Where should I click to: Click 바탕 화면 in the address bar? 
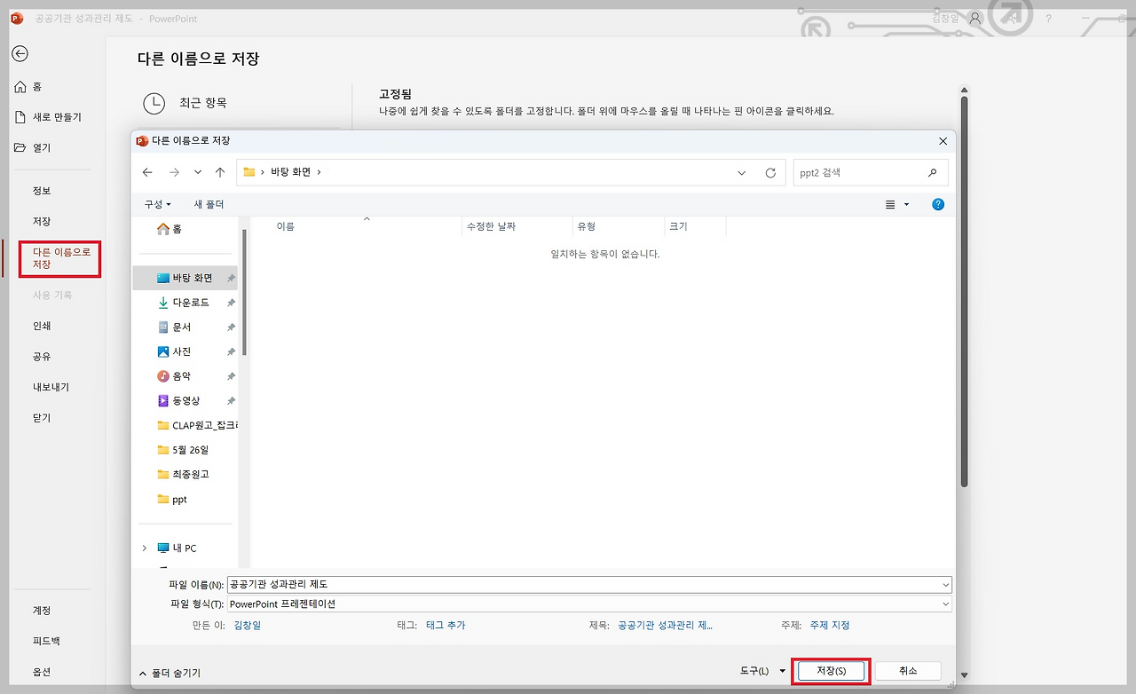[291, 172]
